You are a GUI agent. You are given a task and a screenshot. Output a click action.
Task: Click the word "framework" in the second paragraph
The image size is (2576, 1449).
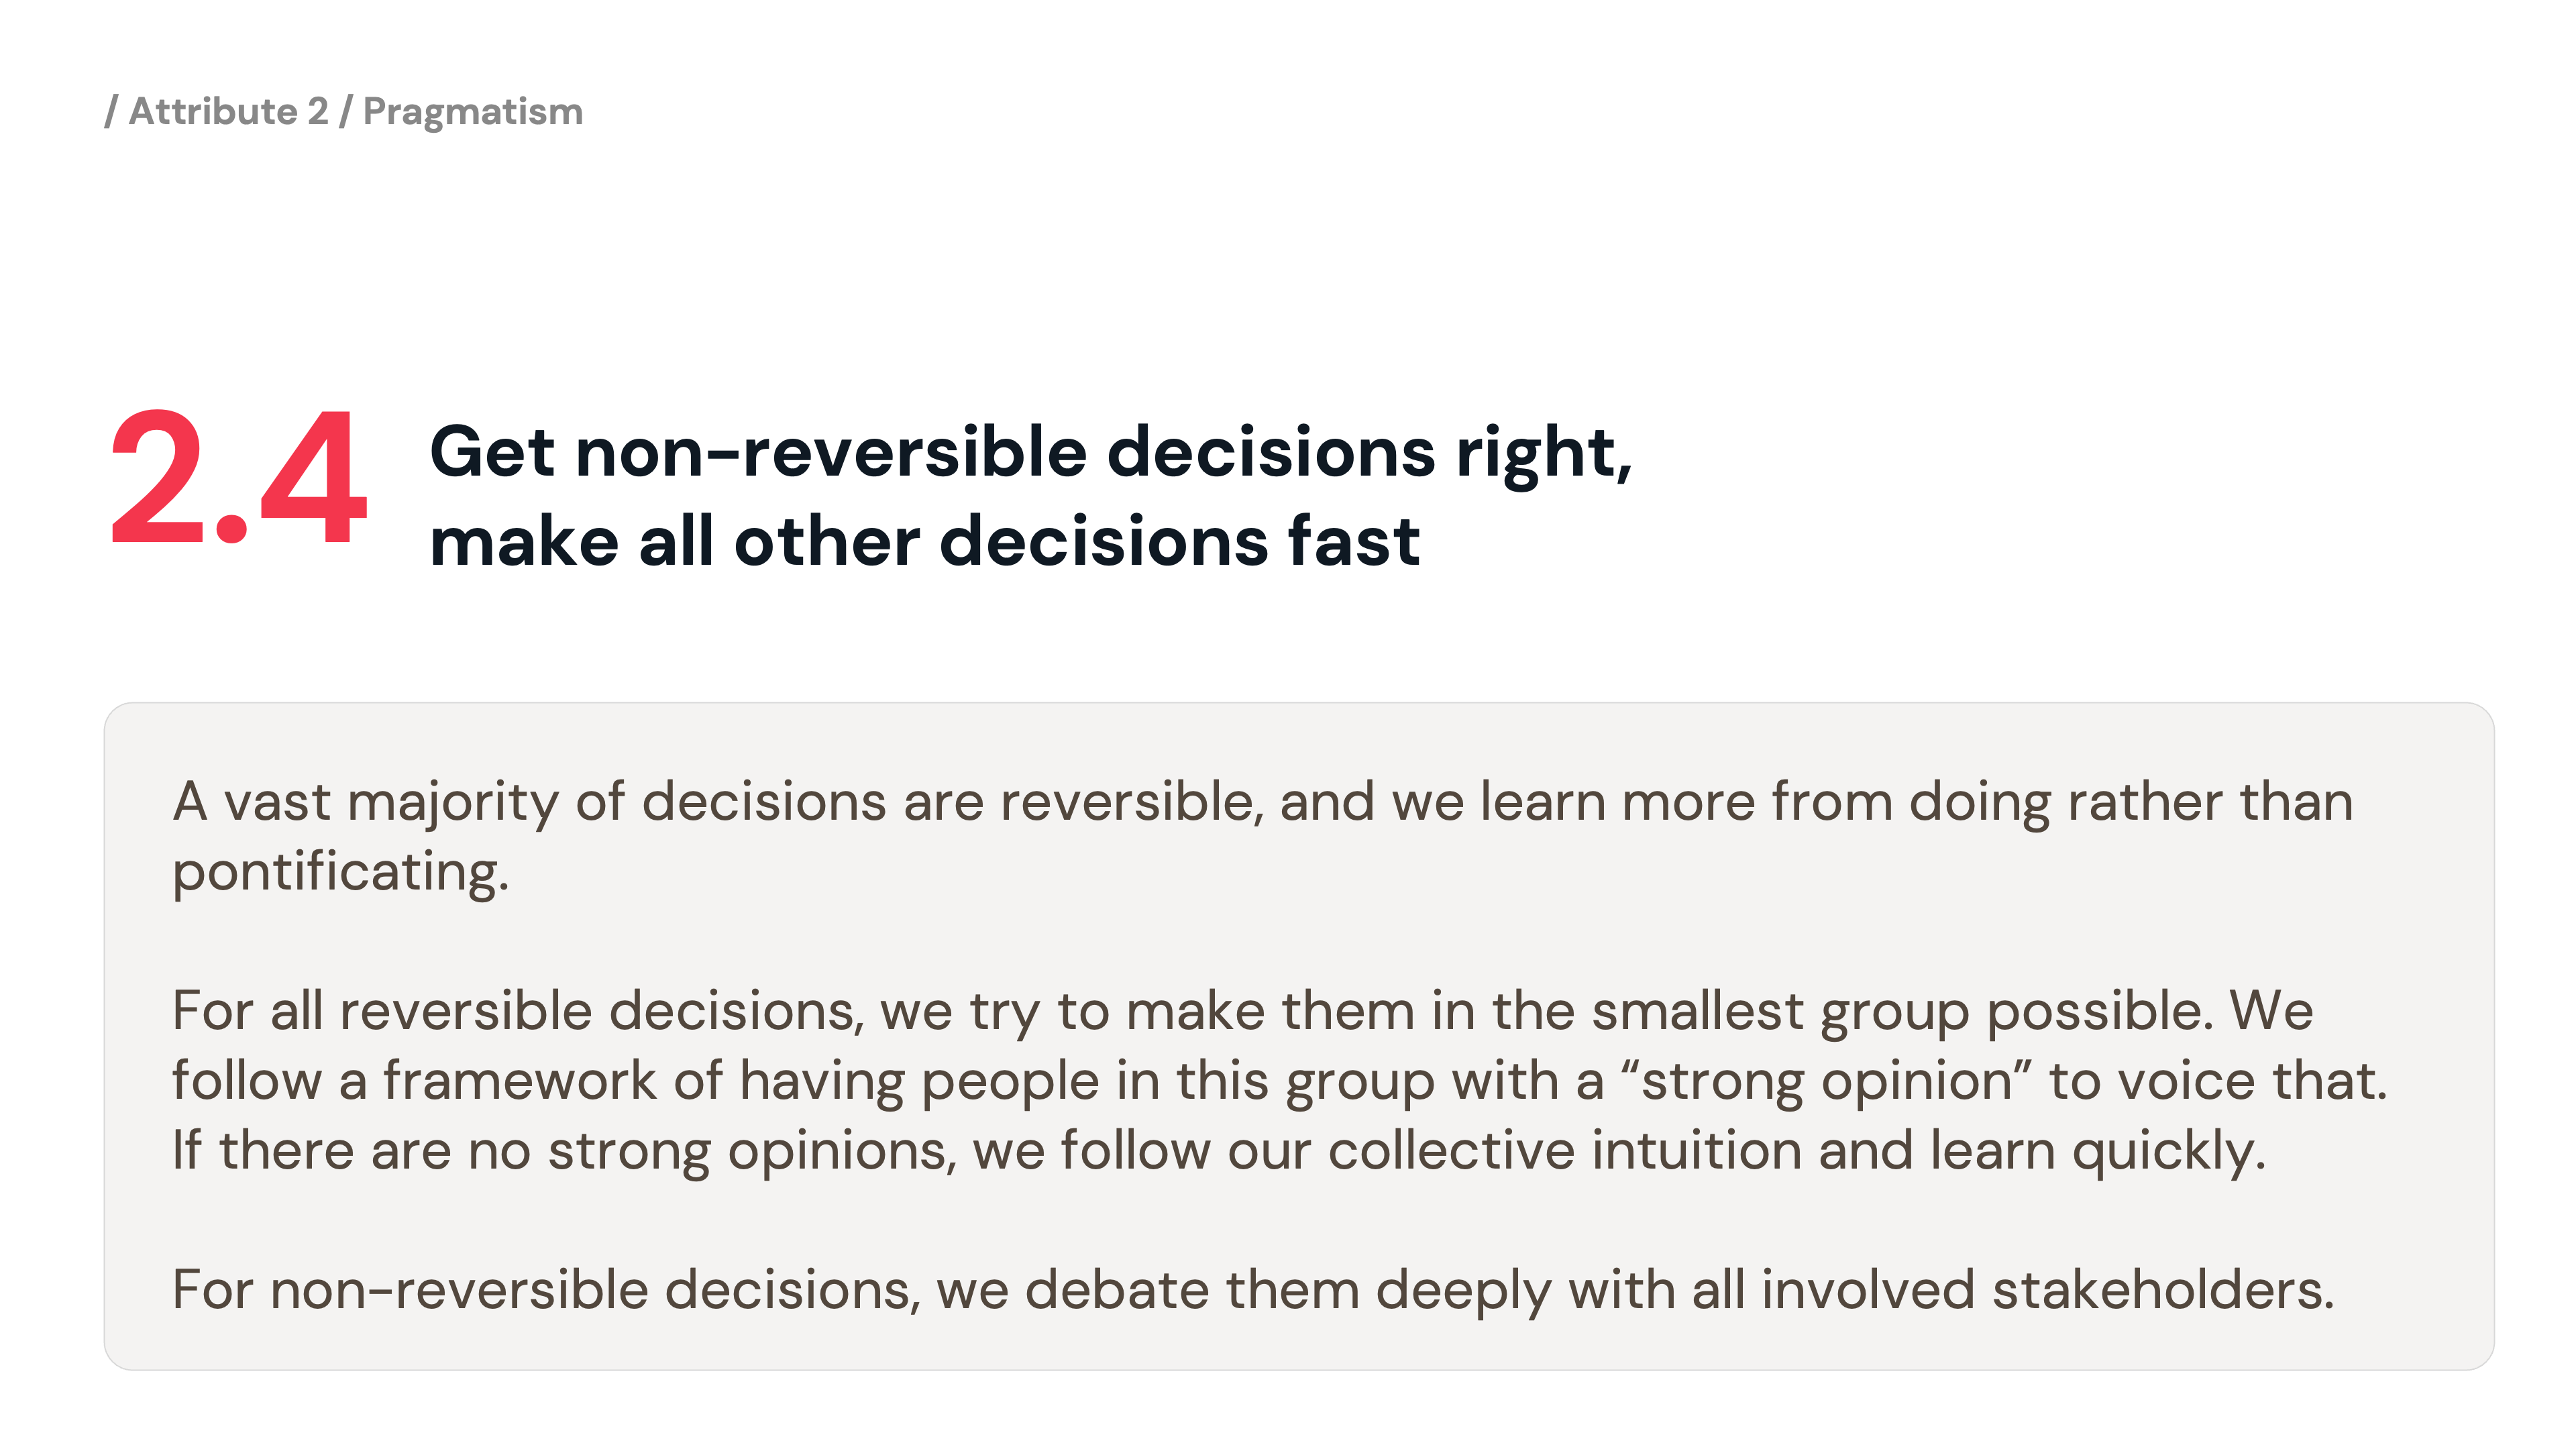pyautogui.click(x=520, y=1081)
